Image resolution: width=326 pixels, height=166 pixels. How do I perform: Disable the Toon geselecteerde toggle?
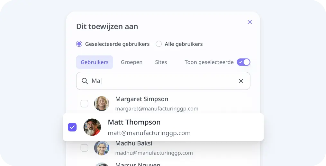tap(243, 62)
